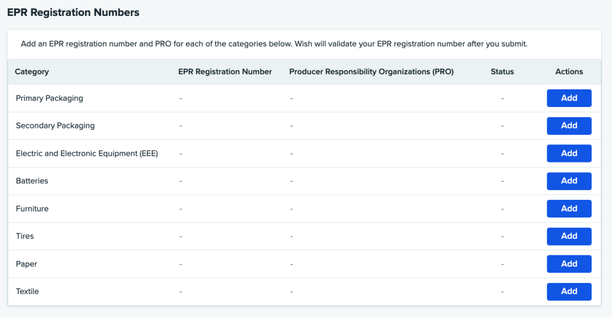Click the Add button in the Tires row
This screenshot has height=317, width=612.
pyautogui.click(x=569, y=236)
